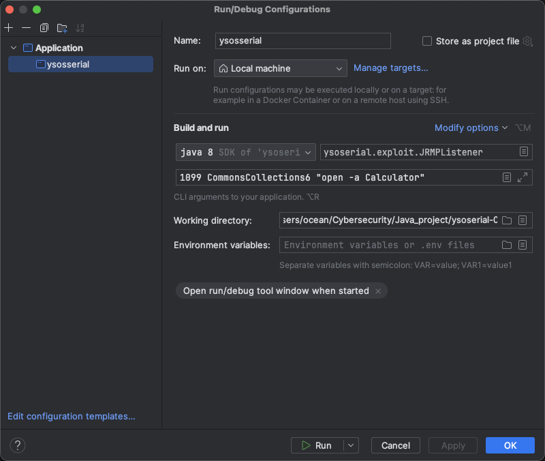Sort configurations alphabetically
Screen dimensions: 545x461
point(80,28)
